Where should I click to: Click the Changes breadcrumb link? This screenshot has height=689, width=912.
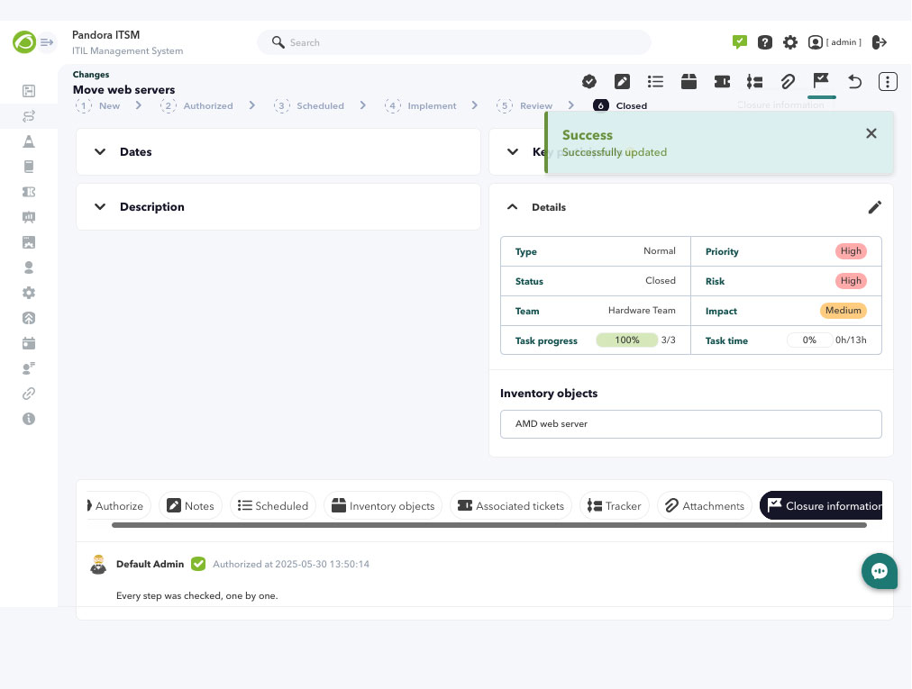click(x=91, y=75)
